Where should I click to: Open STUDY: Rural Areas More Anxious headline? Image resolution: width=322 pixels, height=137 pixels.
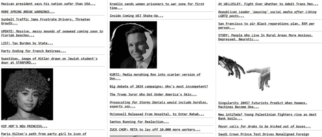(x=266, y=37)
